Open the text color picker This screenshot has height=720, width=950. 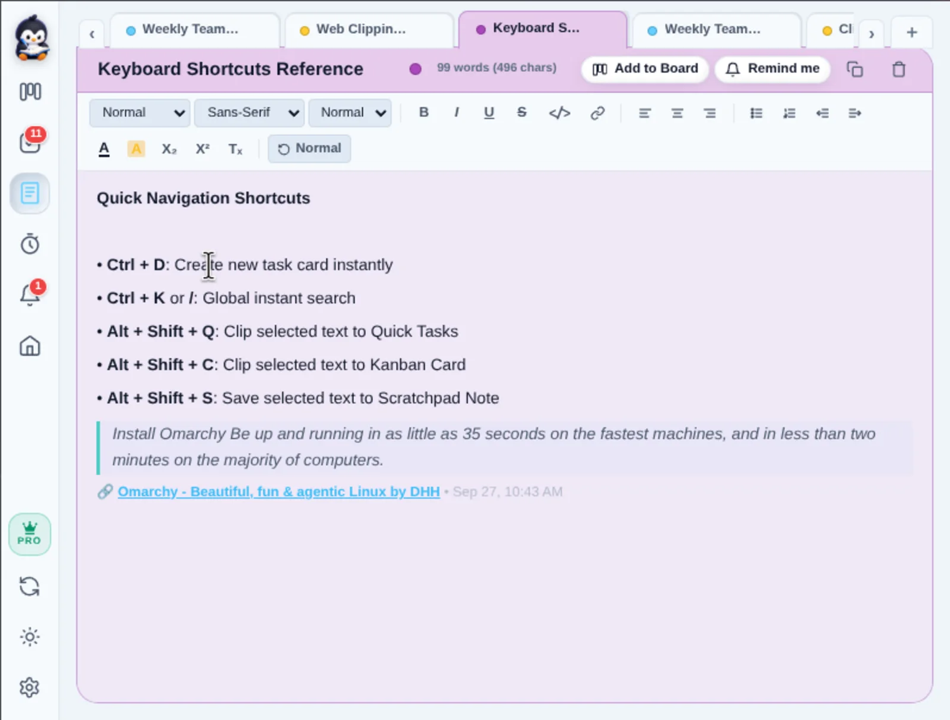tap(104, 148)
